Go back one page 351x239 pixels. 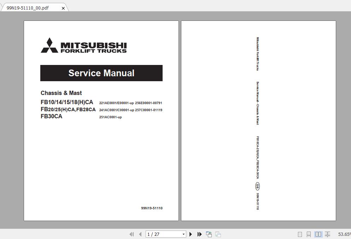pos(139,234)
